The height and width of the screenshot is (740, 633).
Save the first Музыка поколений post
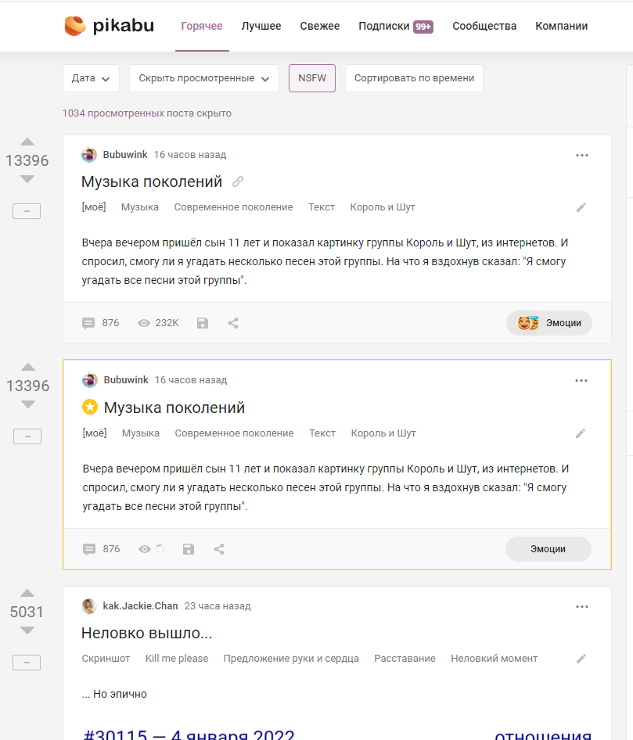[203, 323]
